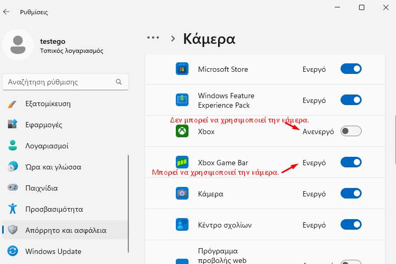Select Ώρα και γλώσσα section

click(x=65, y=167)
